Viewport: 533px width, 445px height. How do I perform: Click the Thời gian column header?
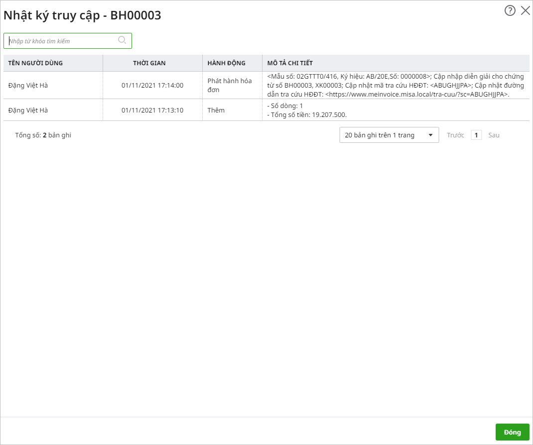(149, 63)
